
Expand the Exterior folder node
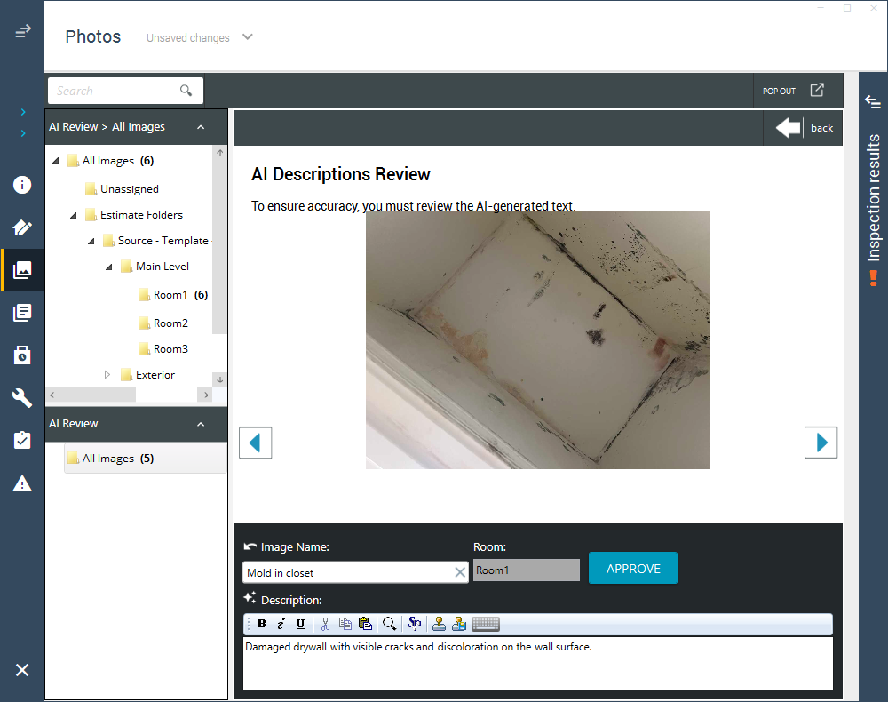point(107,374)
